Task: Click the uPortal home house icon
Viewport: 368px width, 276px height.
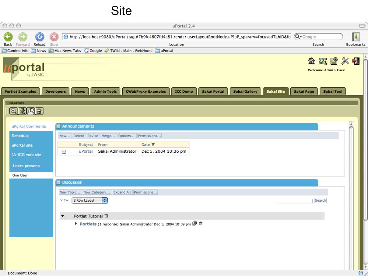Action: 312,61
